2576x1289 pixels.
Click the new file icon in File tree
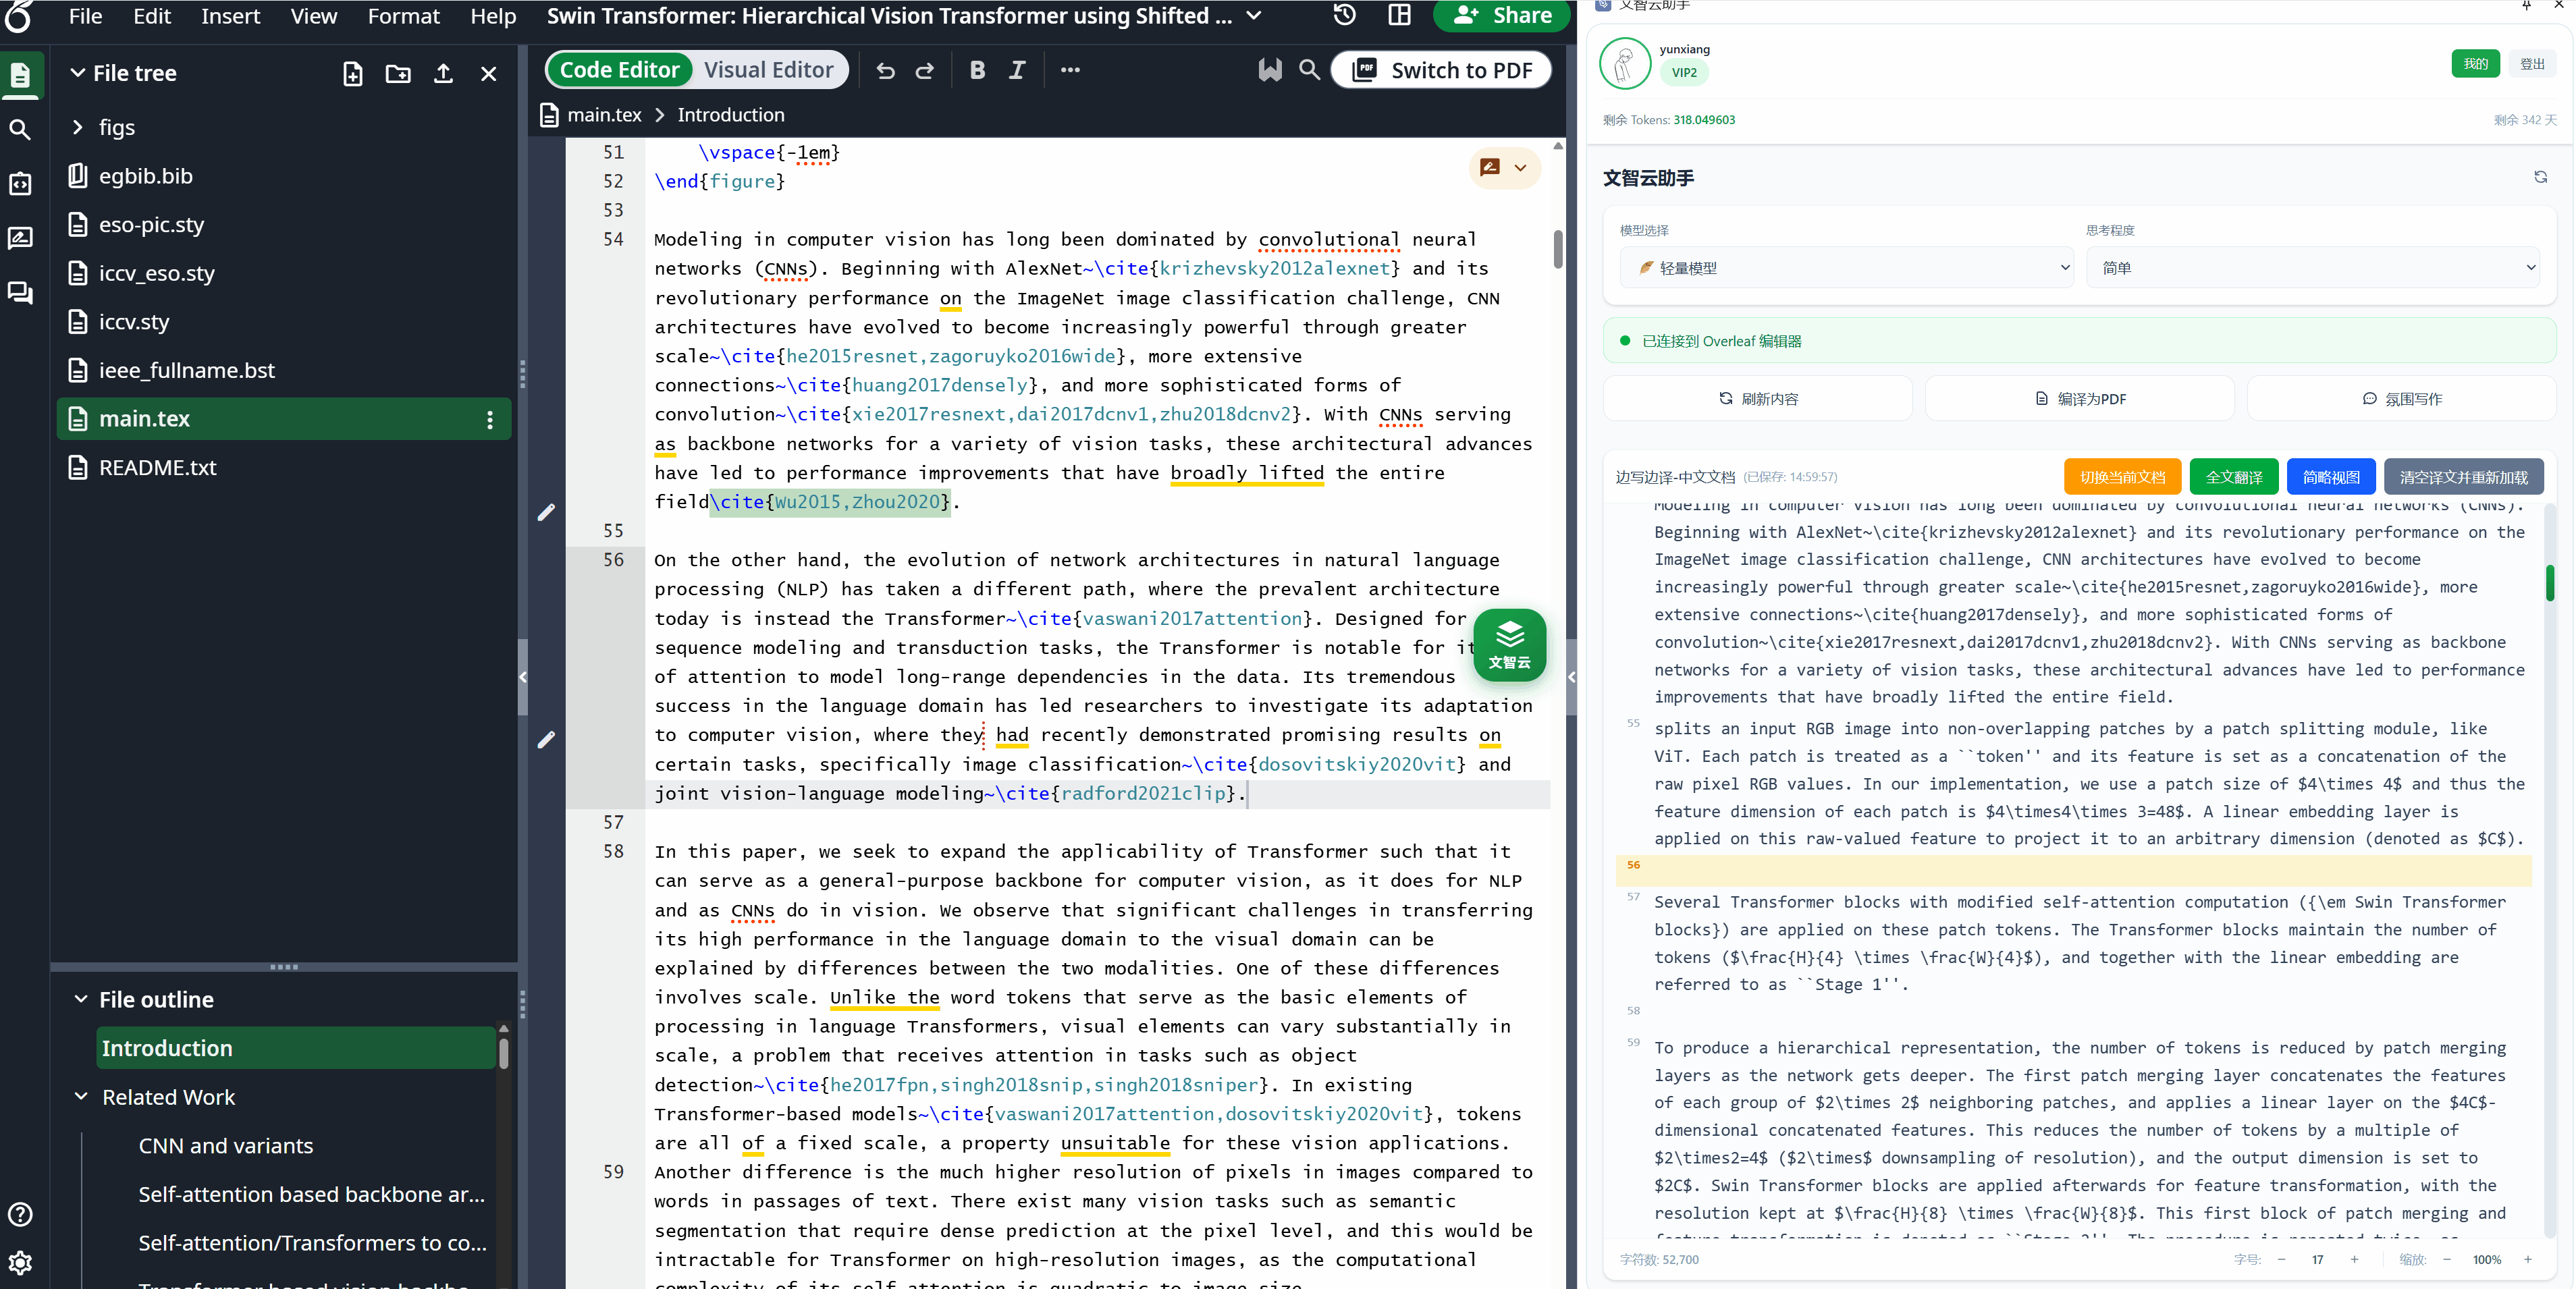tap(352, 73)
